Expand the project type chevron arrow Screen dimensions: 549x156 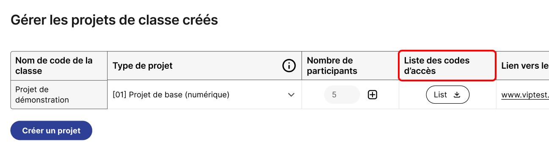291,95
